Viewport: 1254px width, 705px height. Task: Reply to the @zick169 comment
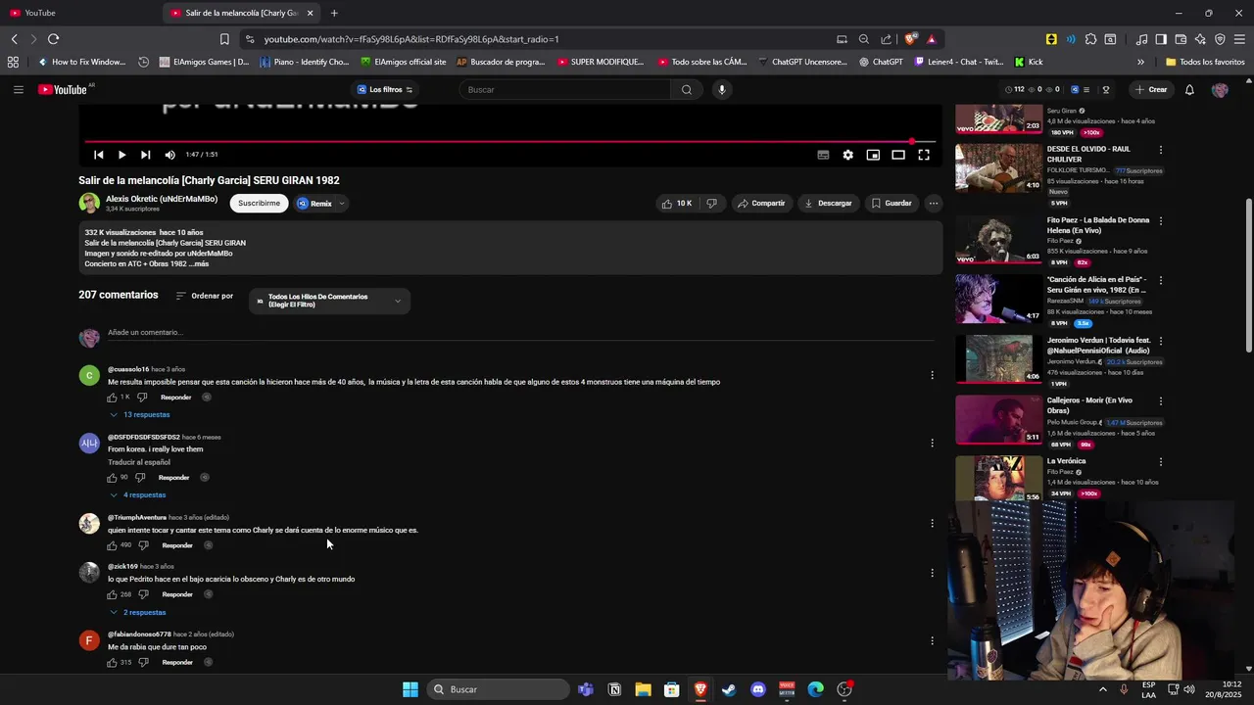pos(177,594)
